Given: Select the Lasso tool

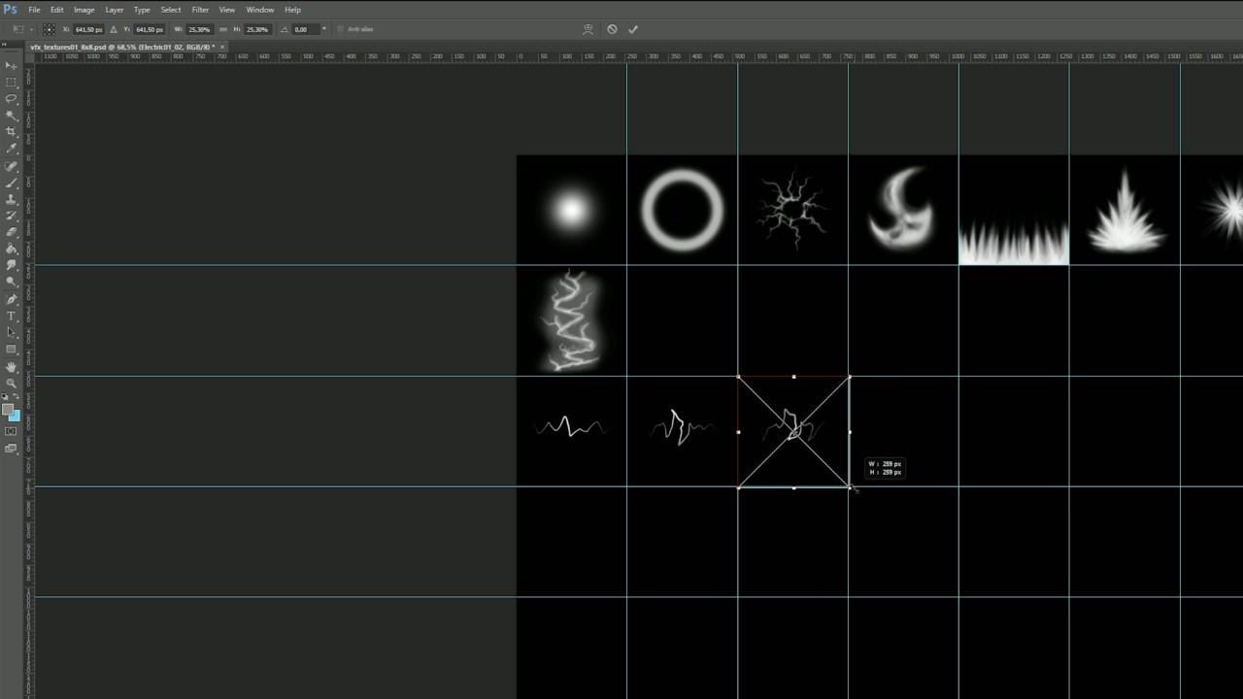Looking at the screenshot, I should point(12,99).
